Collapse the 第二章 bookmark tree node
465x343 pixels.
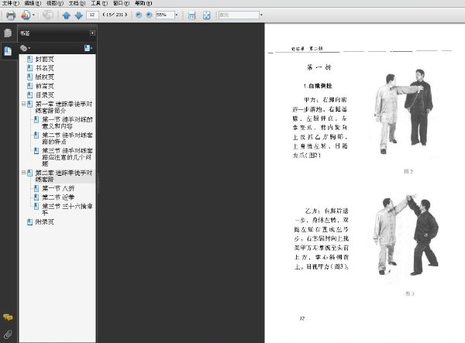(24, 173)
